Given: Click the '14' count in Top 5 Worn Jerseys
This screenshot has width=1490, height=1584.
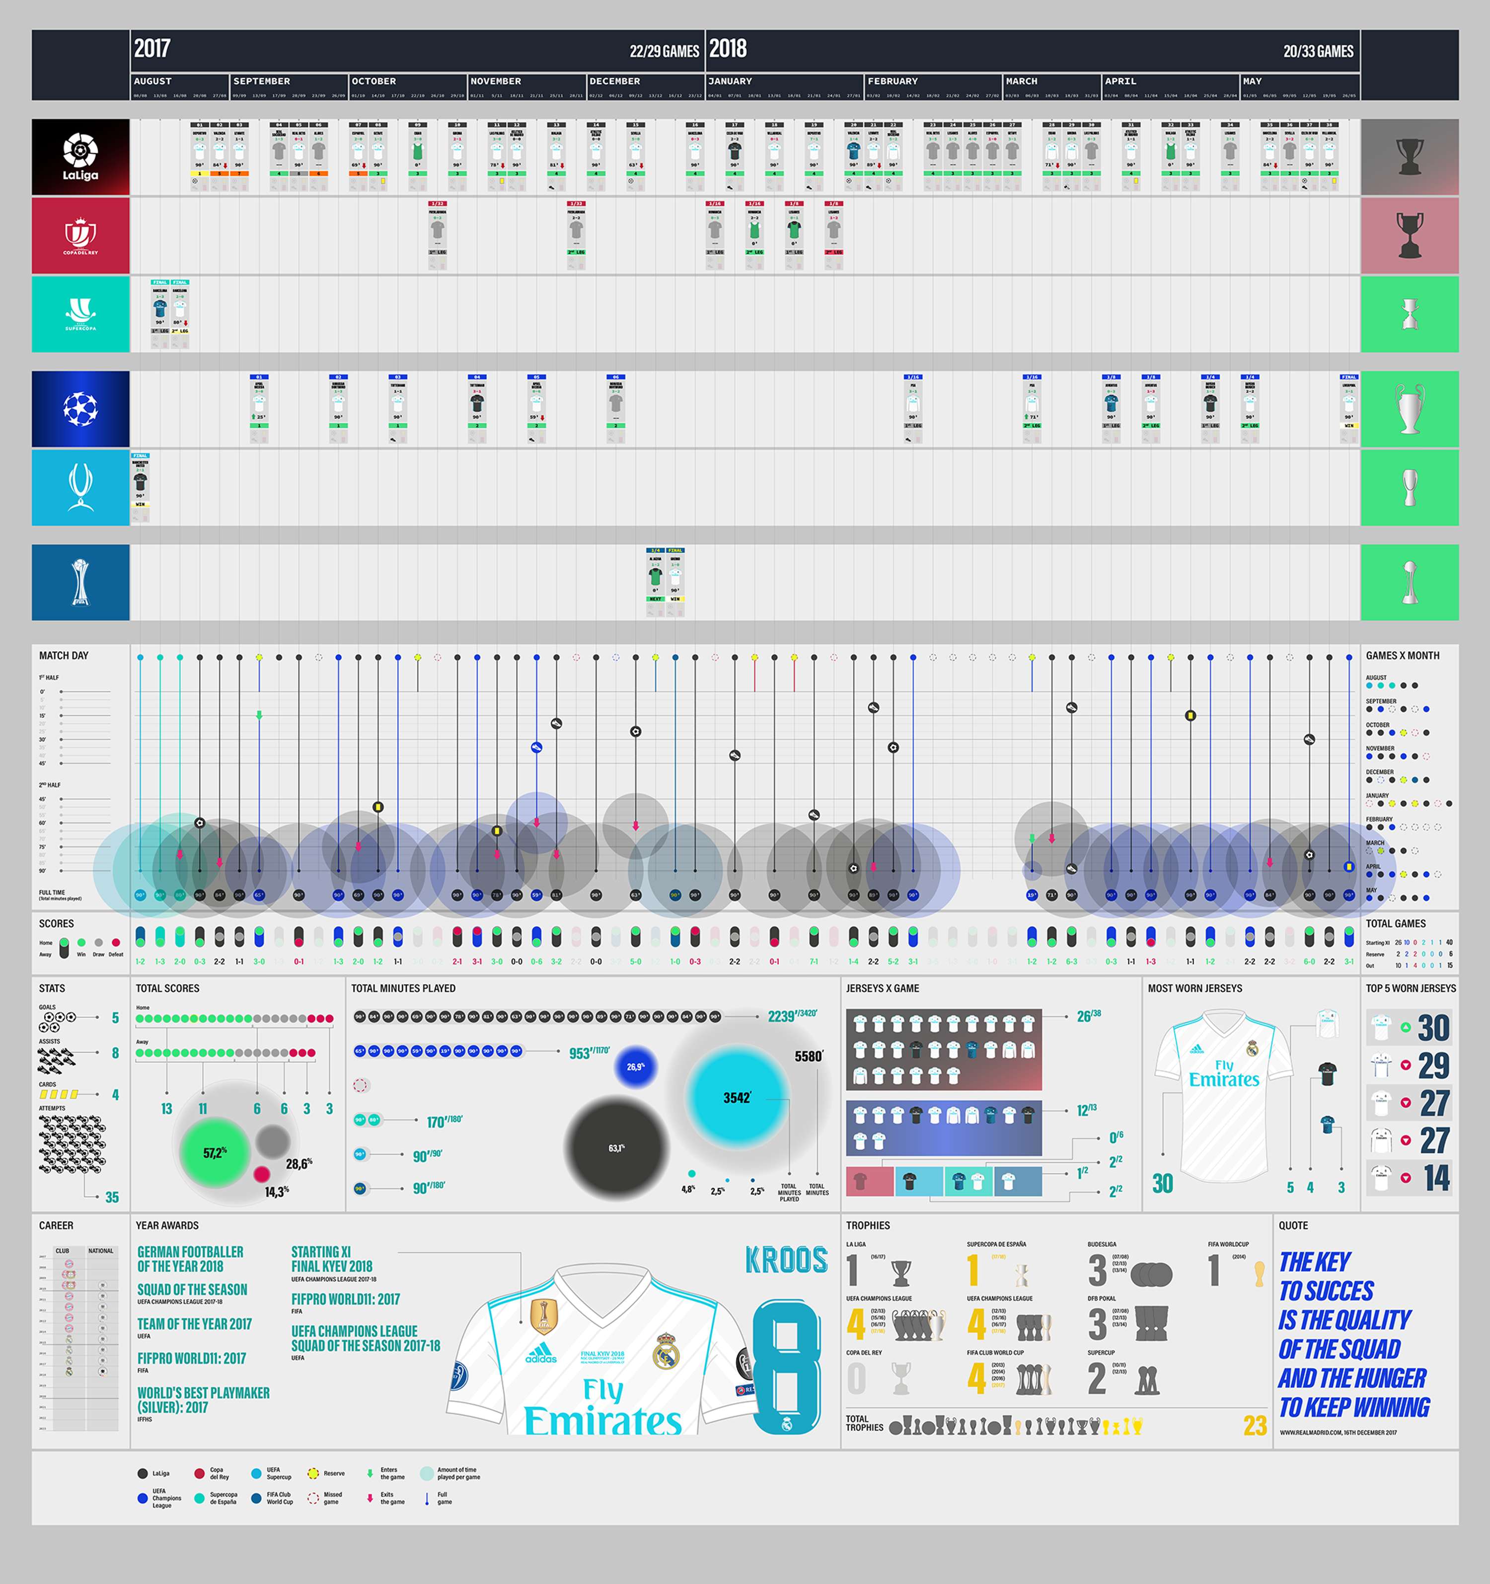Looking at the screenshot, I should pos(1437,1178).
